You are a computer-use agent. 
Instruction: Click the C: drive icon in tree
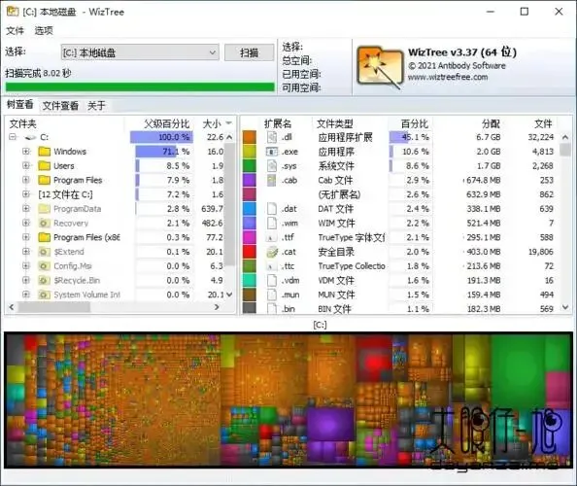(x=30, y=137)
